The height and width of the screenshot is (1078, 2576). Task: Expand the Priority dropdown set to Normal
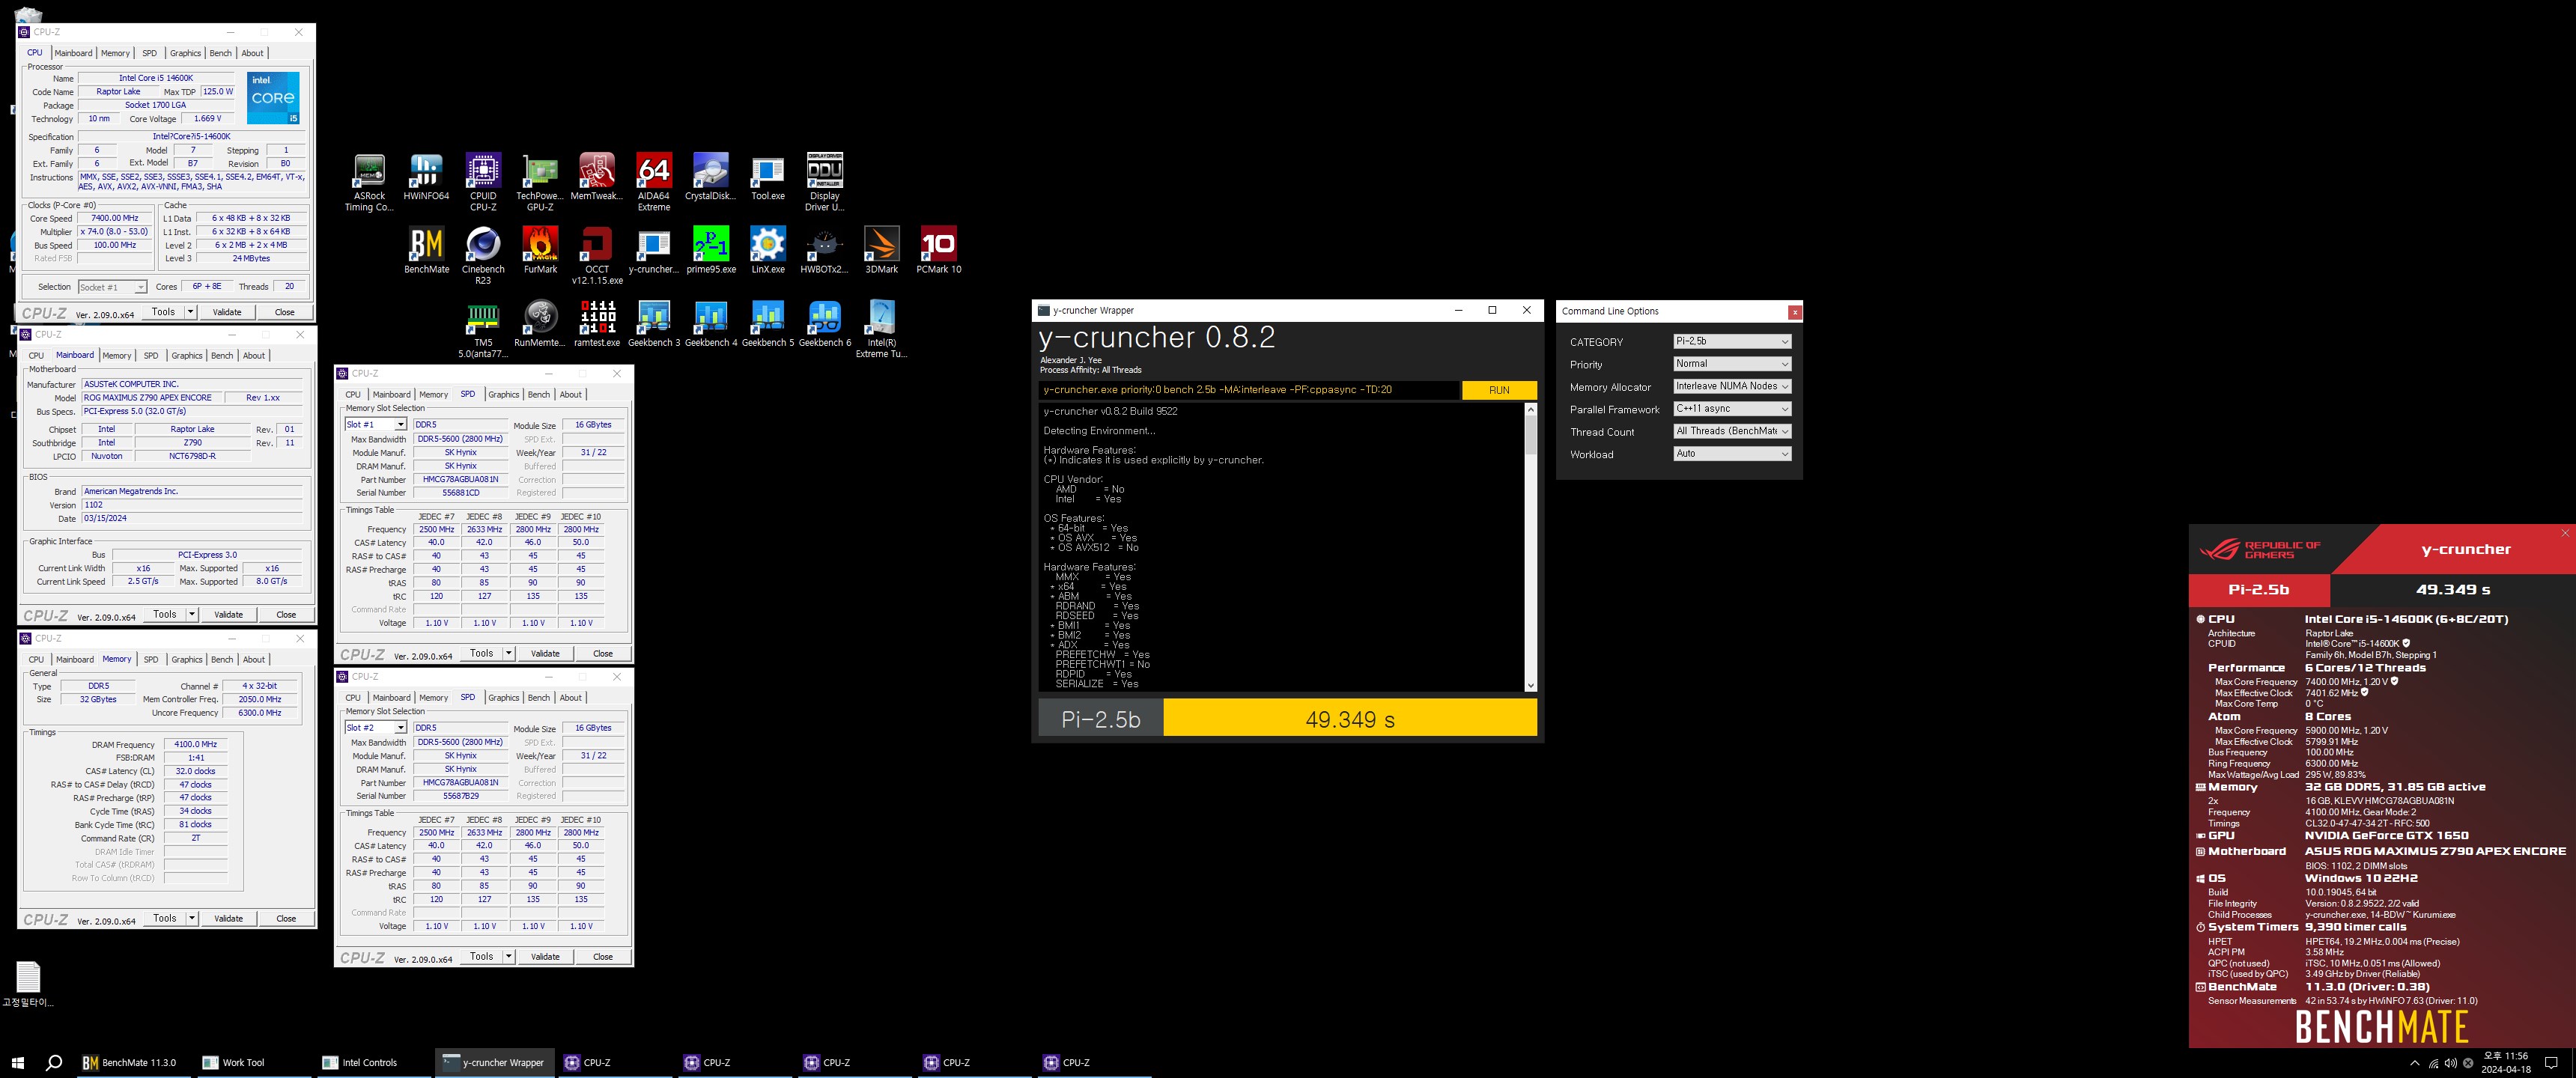tap(1732, 364)
